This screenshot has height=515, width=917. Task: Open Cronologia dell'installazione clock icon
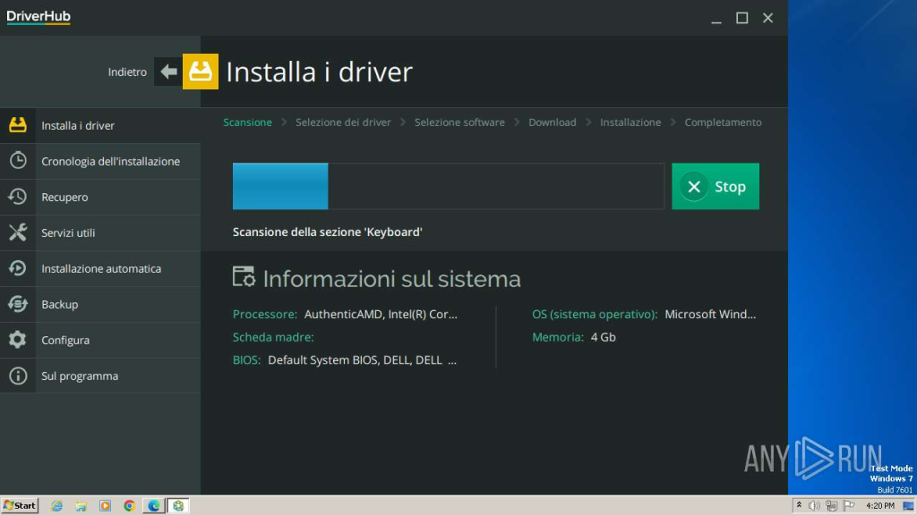click(x=18, y=161)
